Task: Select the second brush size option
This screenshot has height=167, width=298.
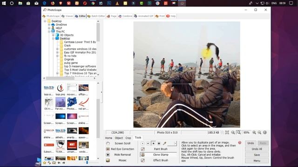Action: [x=148, y=143]
